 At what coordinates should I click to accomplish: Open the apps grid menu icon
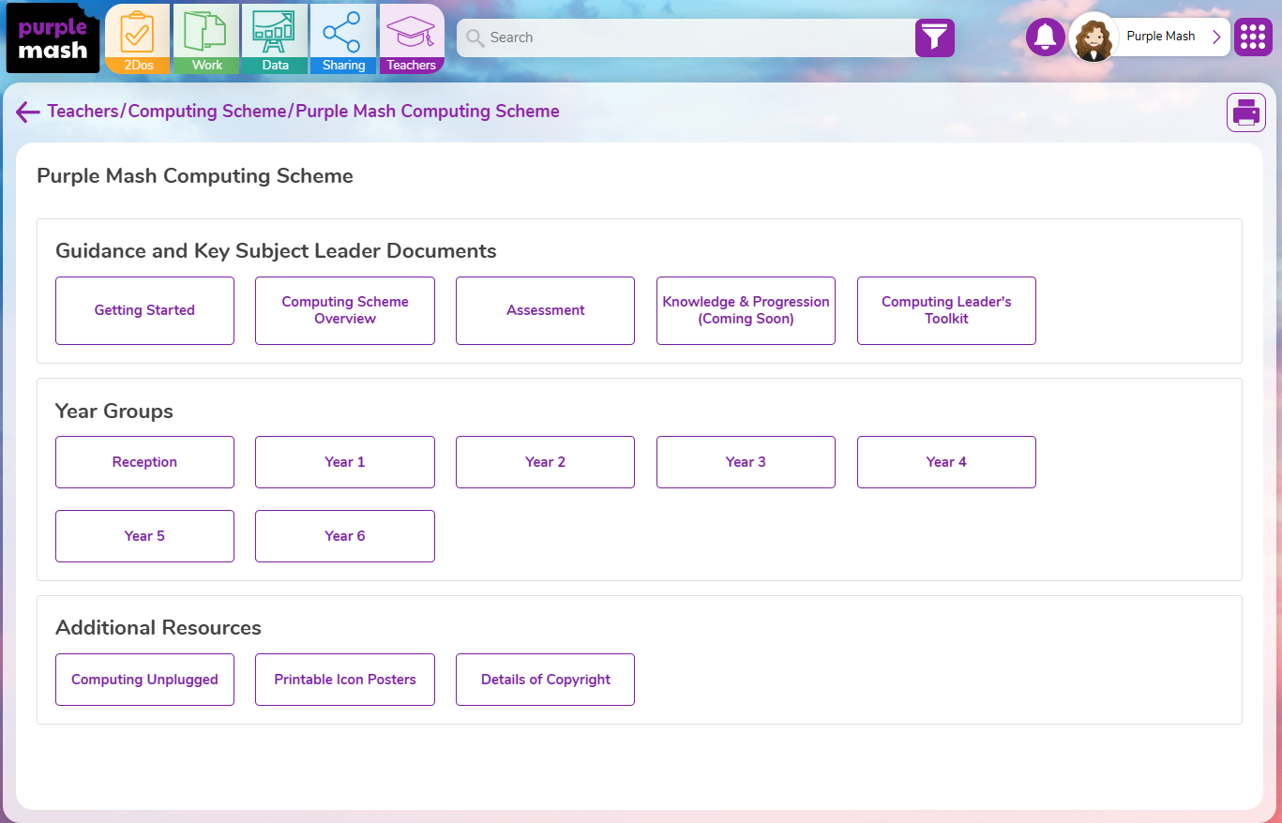(x=1253, y=37)
